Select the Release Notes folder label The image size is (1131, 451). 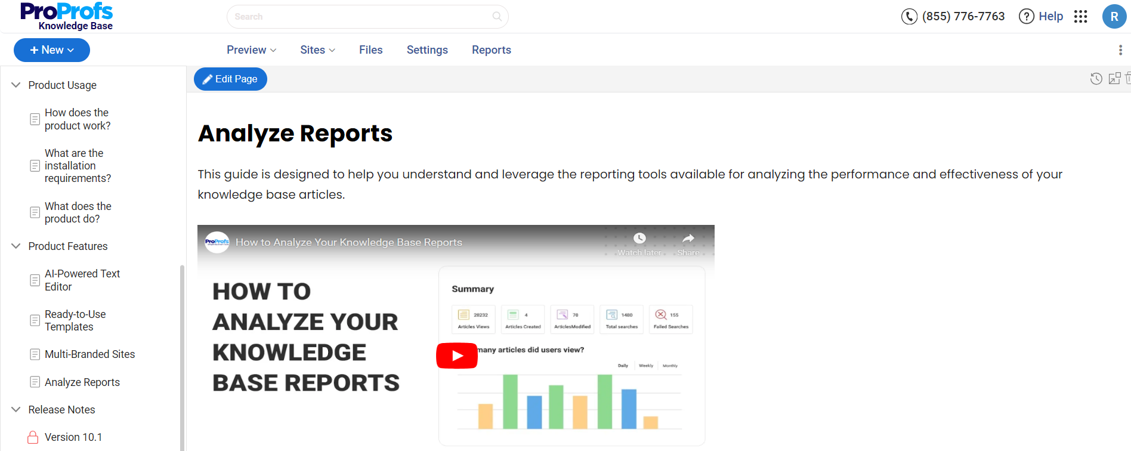click(x=62, y=410)
